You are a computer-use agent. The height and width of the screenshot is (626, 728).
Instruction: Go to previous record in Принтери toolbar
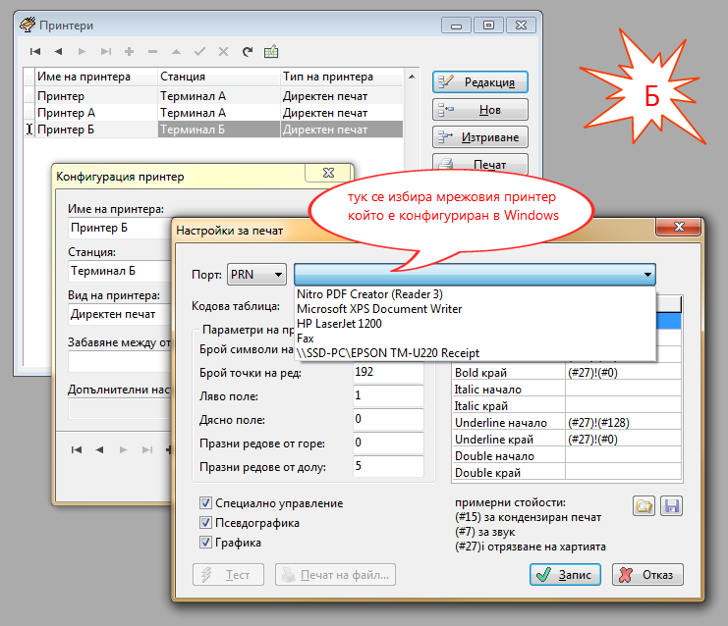point(58,51)
